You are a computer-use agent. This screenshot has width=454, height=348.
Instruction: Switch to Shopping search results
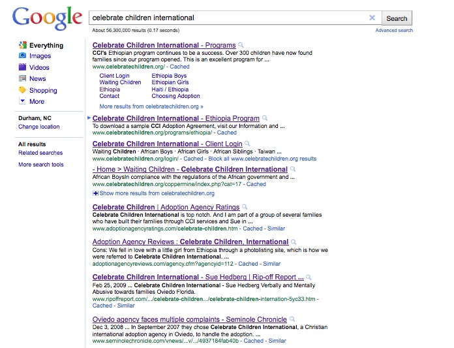pos(43,90)
